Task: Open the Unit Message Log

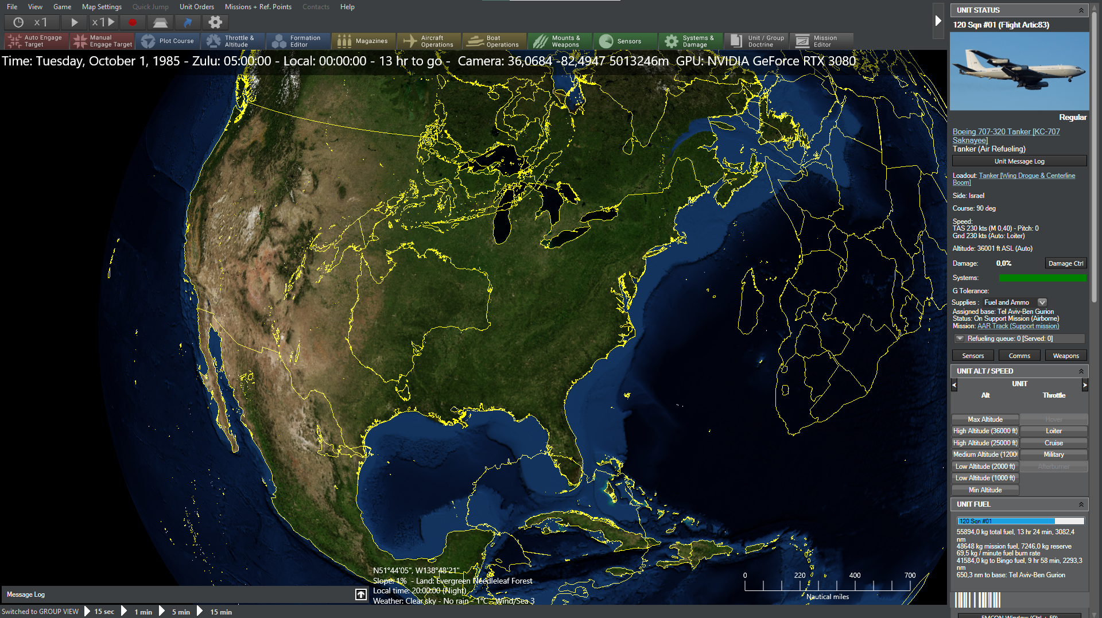Action: pyautogui.click(x=1019, y=161)
